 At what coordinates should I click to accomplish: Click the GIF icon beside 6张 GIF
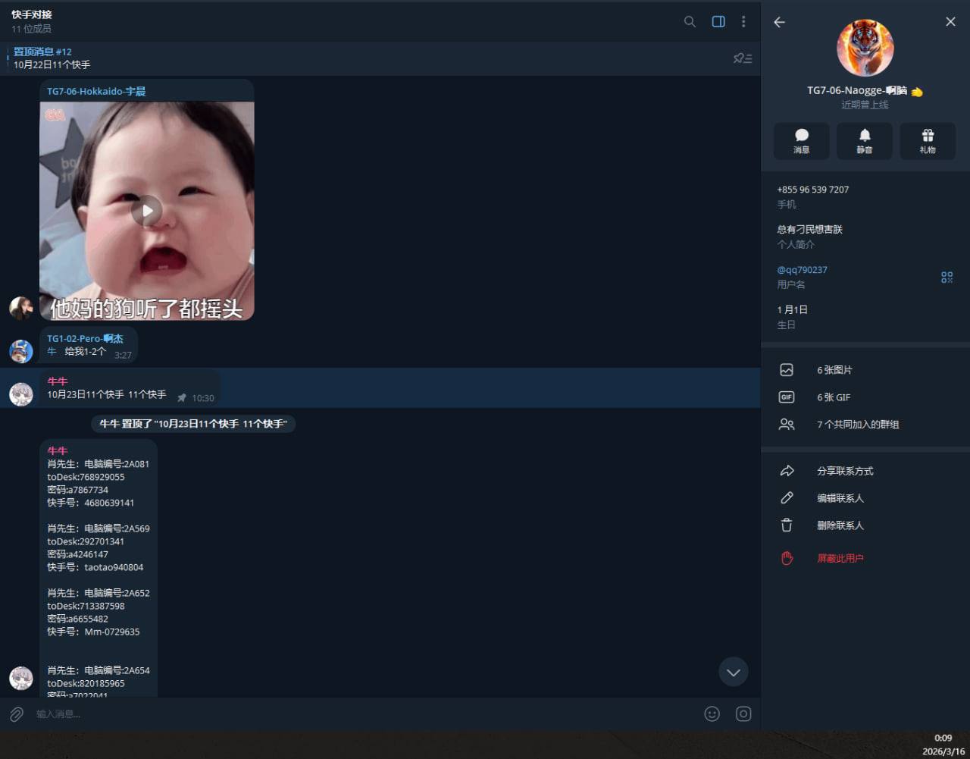point(787,397)
